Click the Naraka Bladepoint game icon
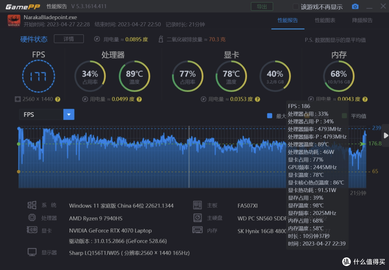 [x=14, y=21]
